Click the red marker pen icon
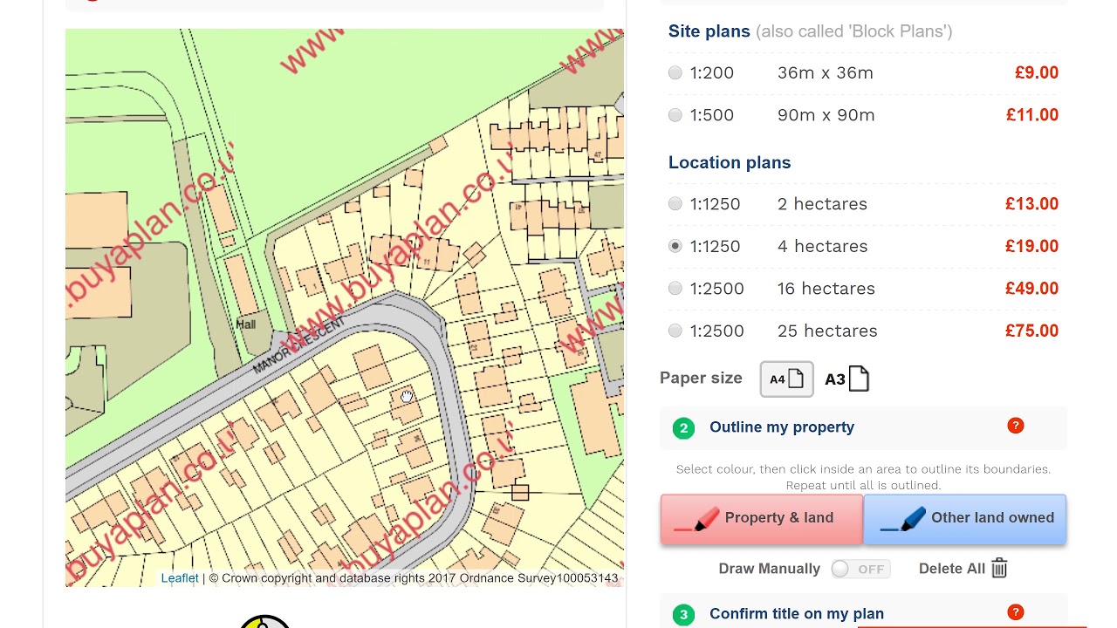 click(x=697, y=521)
